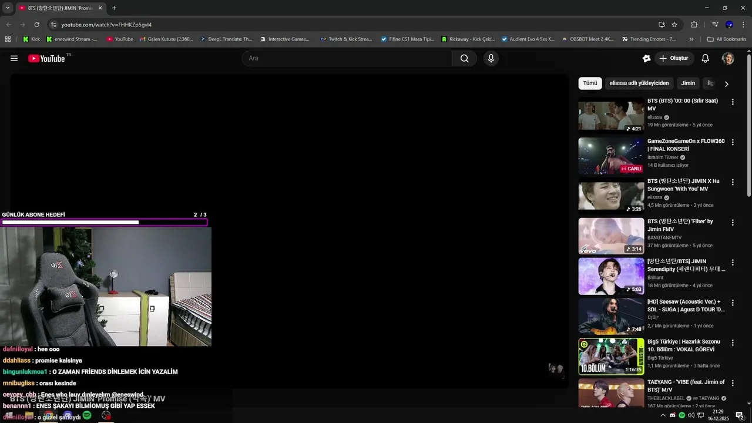Start voice search with microphone icon
Screen dimensions: 752x423
[491, 58]
